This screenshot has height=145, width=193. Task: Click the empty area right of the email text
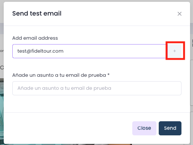click(114, 51)
